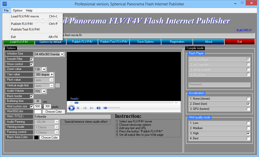Choose Publish FLV/F4V from File menu
Image resolution: width=259 pixels, height=157 pixels.
pyautogui.click(x=33, y=24)
